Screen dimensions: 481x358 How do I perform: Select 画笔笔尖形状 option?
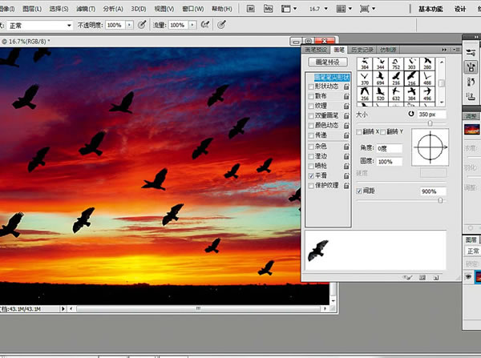[x=331, y=77]
